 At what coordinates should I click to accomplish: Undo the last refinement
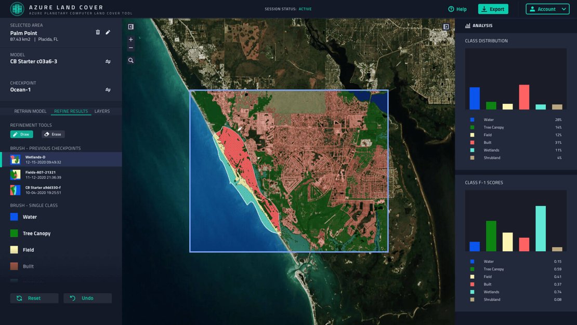click(x=87, y=298)
